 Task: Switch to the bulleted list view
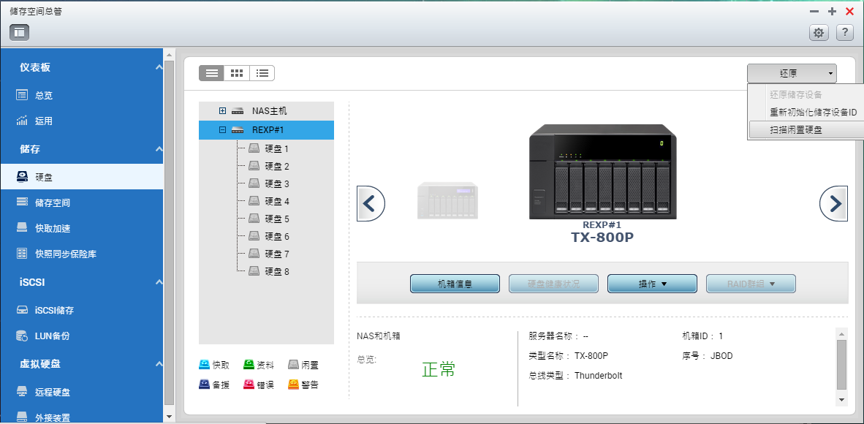pyautogui.click(x=262, y=73)
